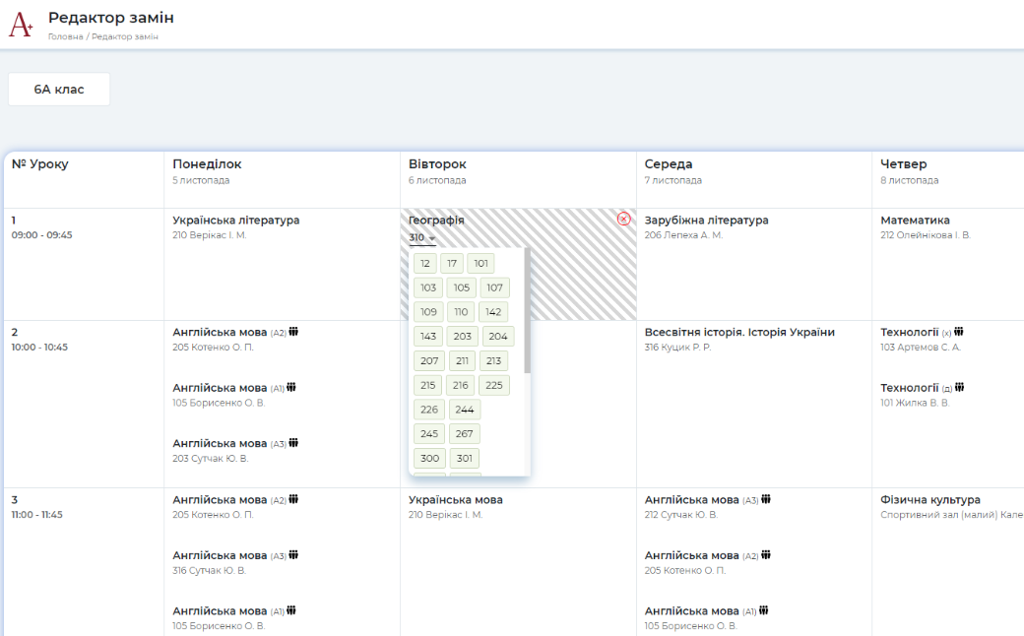Pick room 109 in the dropdown
Image resolution: width=1024 pixels, height=636 pixels.
pyautogui.click(x=428, y=311)
